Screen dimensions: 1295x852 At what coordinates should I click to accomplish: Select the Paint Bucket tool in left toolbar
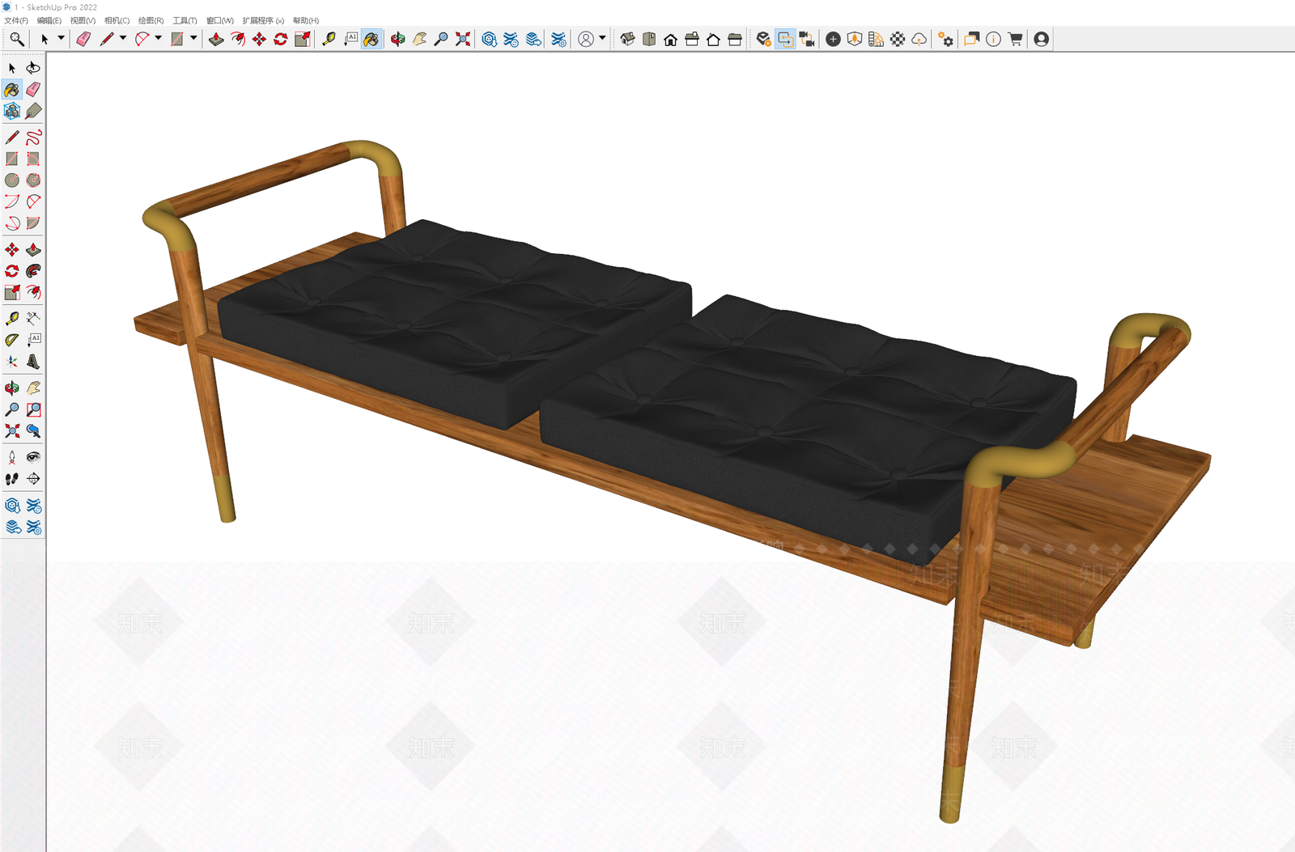click(12, 90)
